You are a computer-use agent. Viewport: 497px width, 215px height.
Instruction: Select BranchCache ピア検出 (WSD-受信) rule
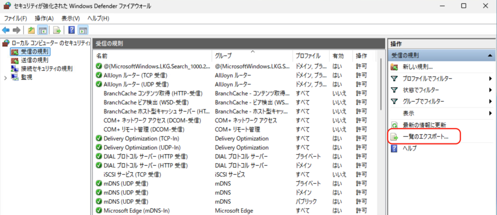coord(146,103)
